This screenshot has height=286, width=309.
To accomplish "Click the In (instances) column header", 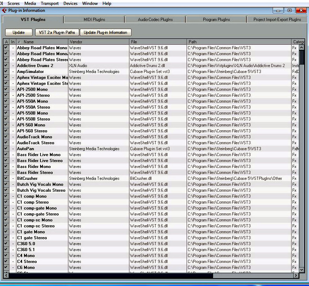I will pos(13,42).
